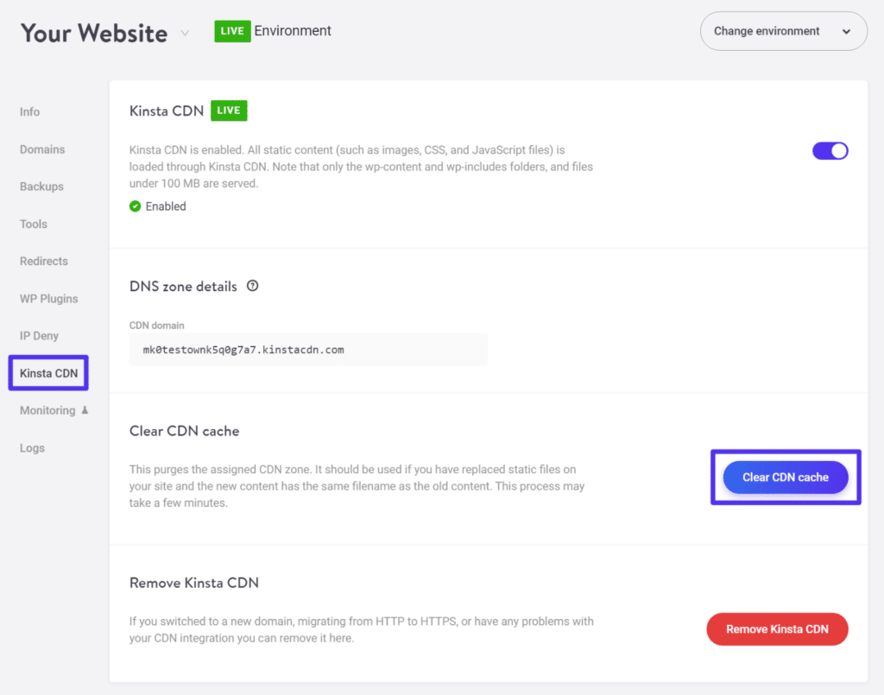The height and width of the screenshot is (695, 884).
Task: Expand the Your Website site selector dropdown
Action: [185, 35]
